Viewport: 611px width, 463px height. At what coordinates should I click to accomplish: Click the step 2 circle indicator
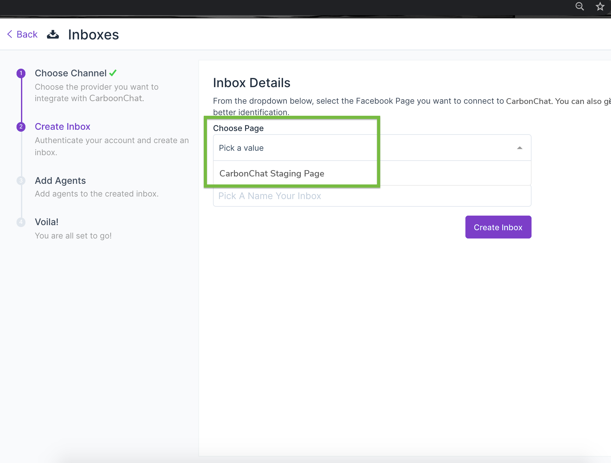(21, 127)
